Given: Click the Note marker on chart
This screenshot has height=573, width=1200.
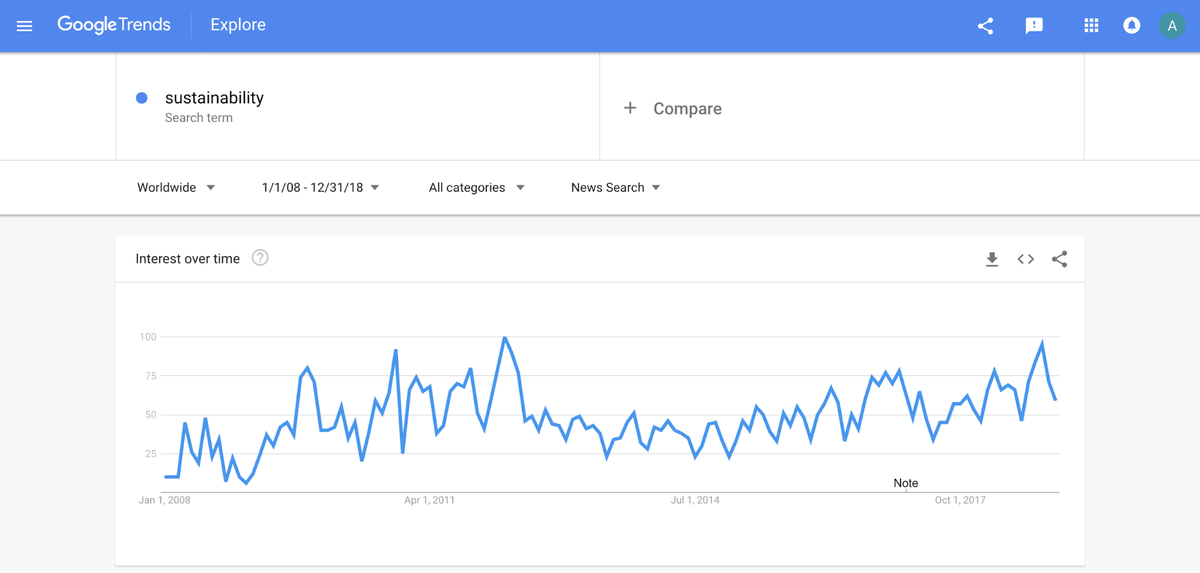Looking at the screenshot, I should [905, 483].
